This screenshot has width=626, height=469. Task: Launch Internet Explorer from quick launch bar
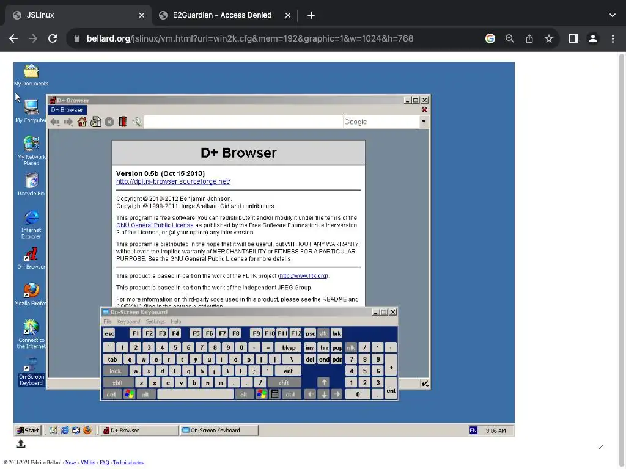(x=65, y=431)
